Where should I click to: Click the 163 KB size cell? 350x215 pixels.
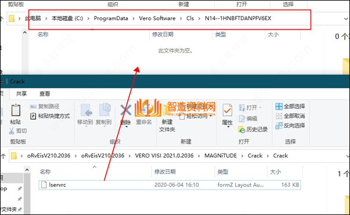tap(290, 185)
